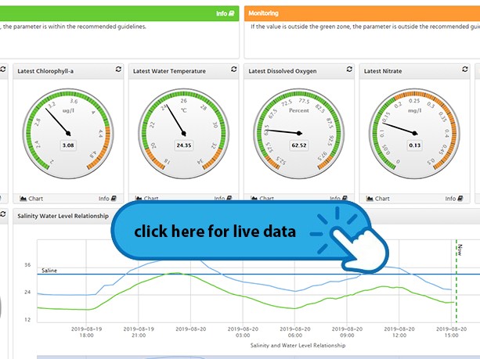Refresh the Latest Water Temperature gauge
The width and height of the screenshot is (480, 359).
point(234,70)
